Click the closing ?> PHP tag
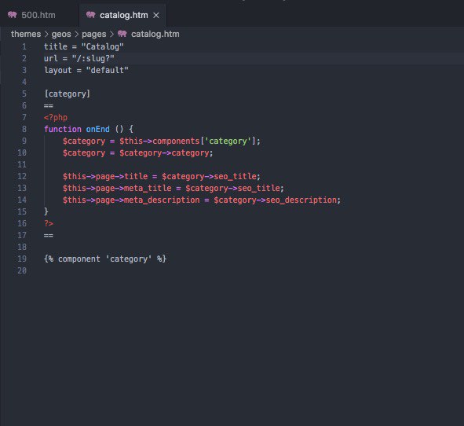Screen dimensions: 464x426 click(49, 223)
